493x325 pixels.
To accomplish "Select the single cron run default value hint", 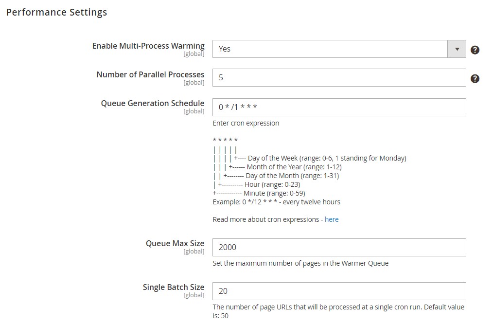I will pos(338,311).
